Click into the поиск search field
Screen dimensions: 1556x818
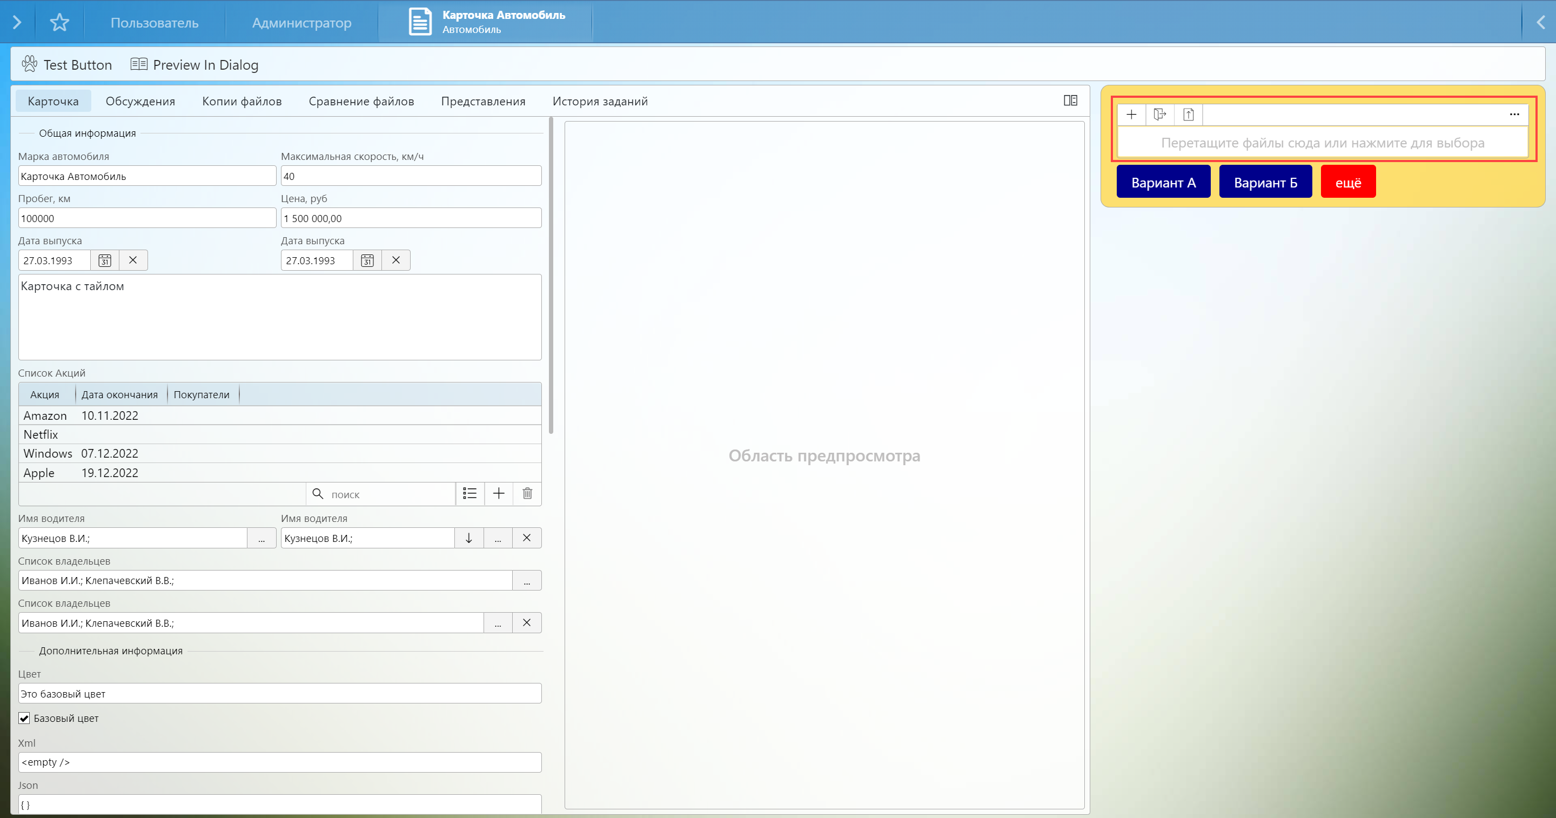387,494
